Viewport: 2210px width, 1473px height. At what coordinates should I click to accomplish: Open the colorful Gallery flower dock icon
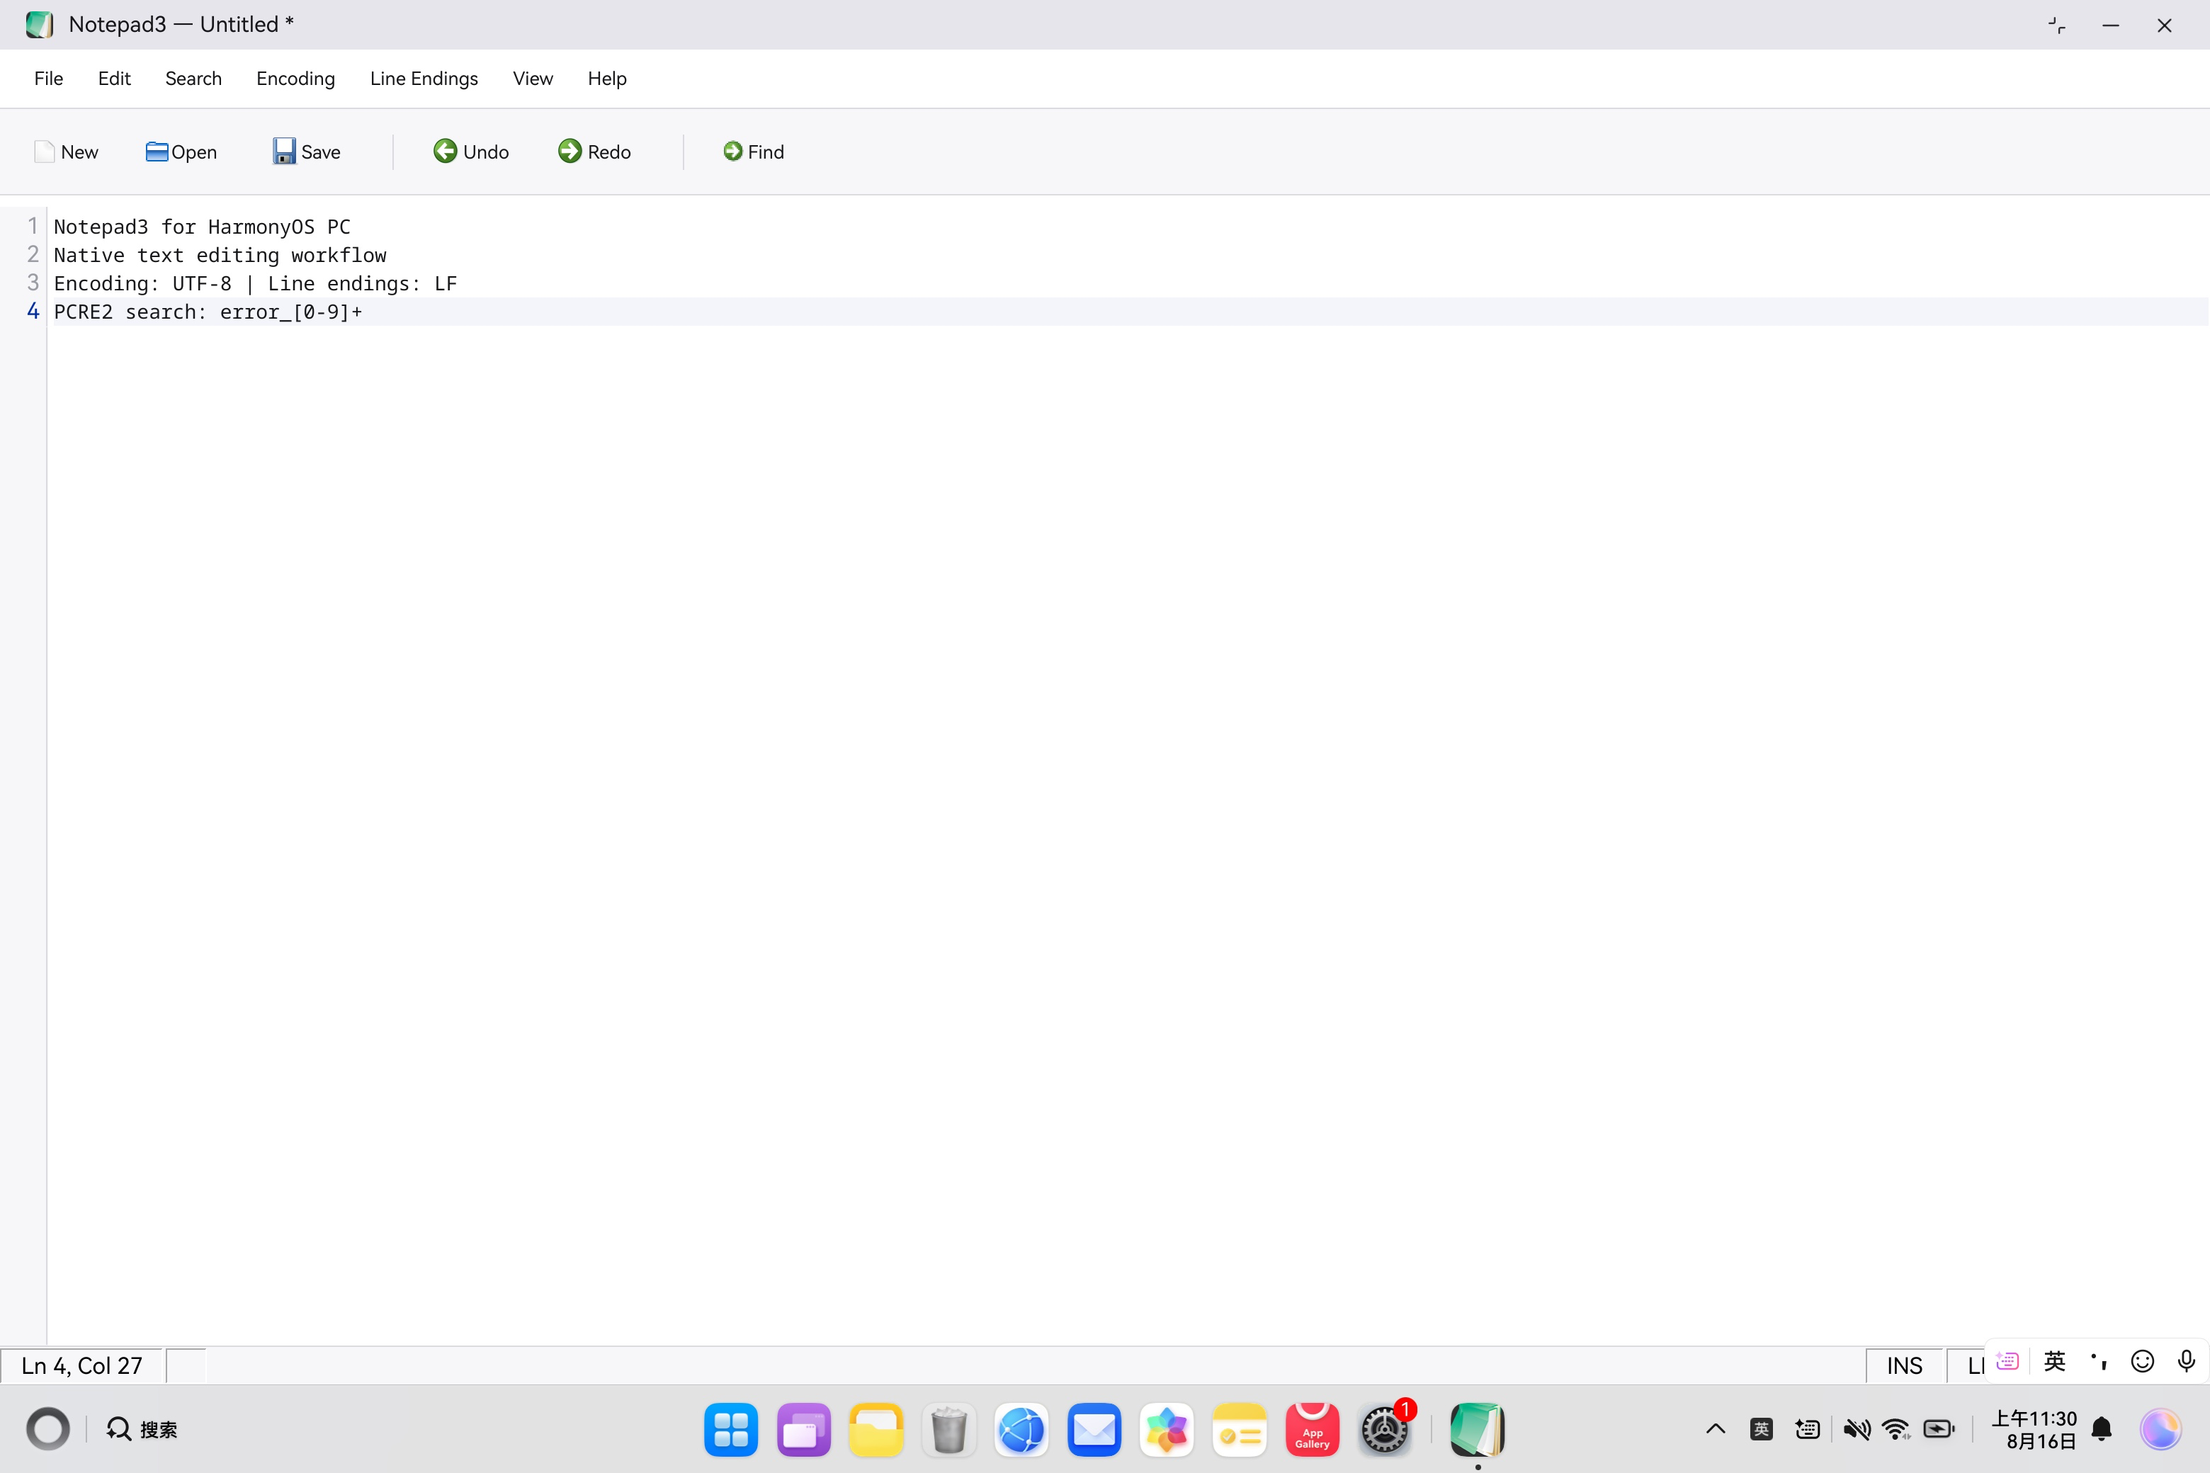point(1167,1430)
